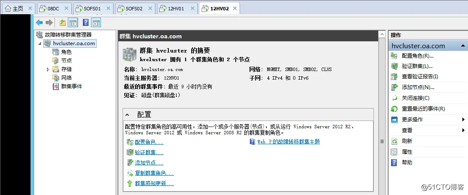Open the 群集感知更新... link
The width and height of the screenshot is (468, 195).
pyautogui.click(x=154, y=184)
